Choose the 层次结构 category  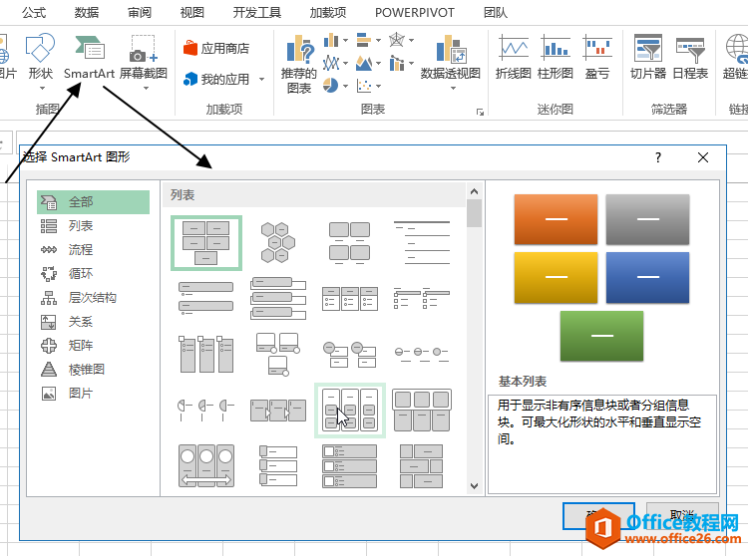click(92, 298)
